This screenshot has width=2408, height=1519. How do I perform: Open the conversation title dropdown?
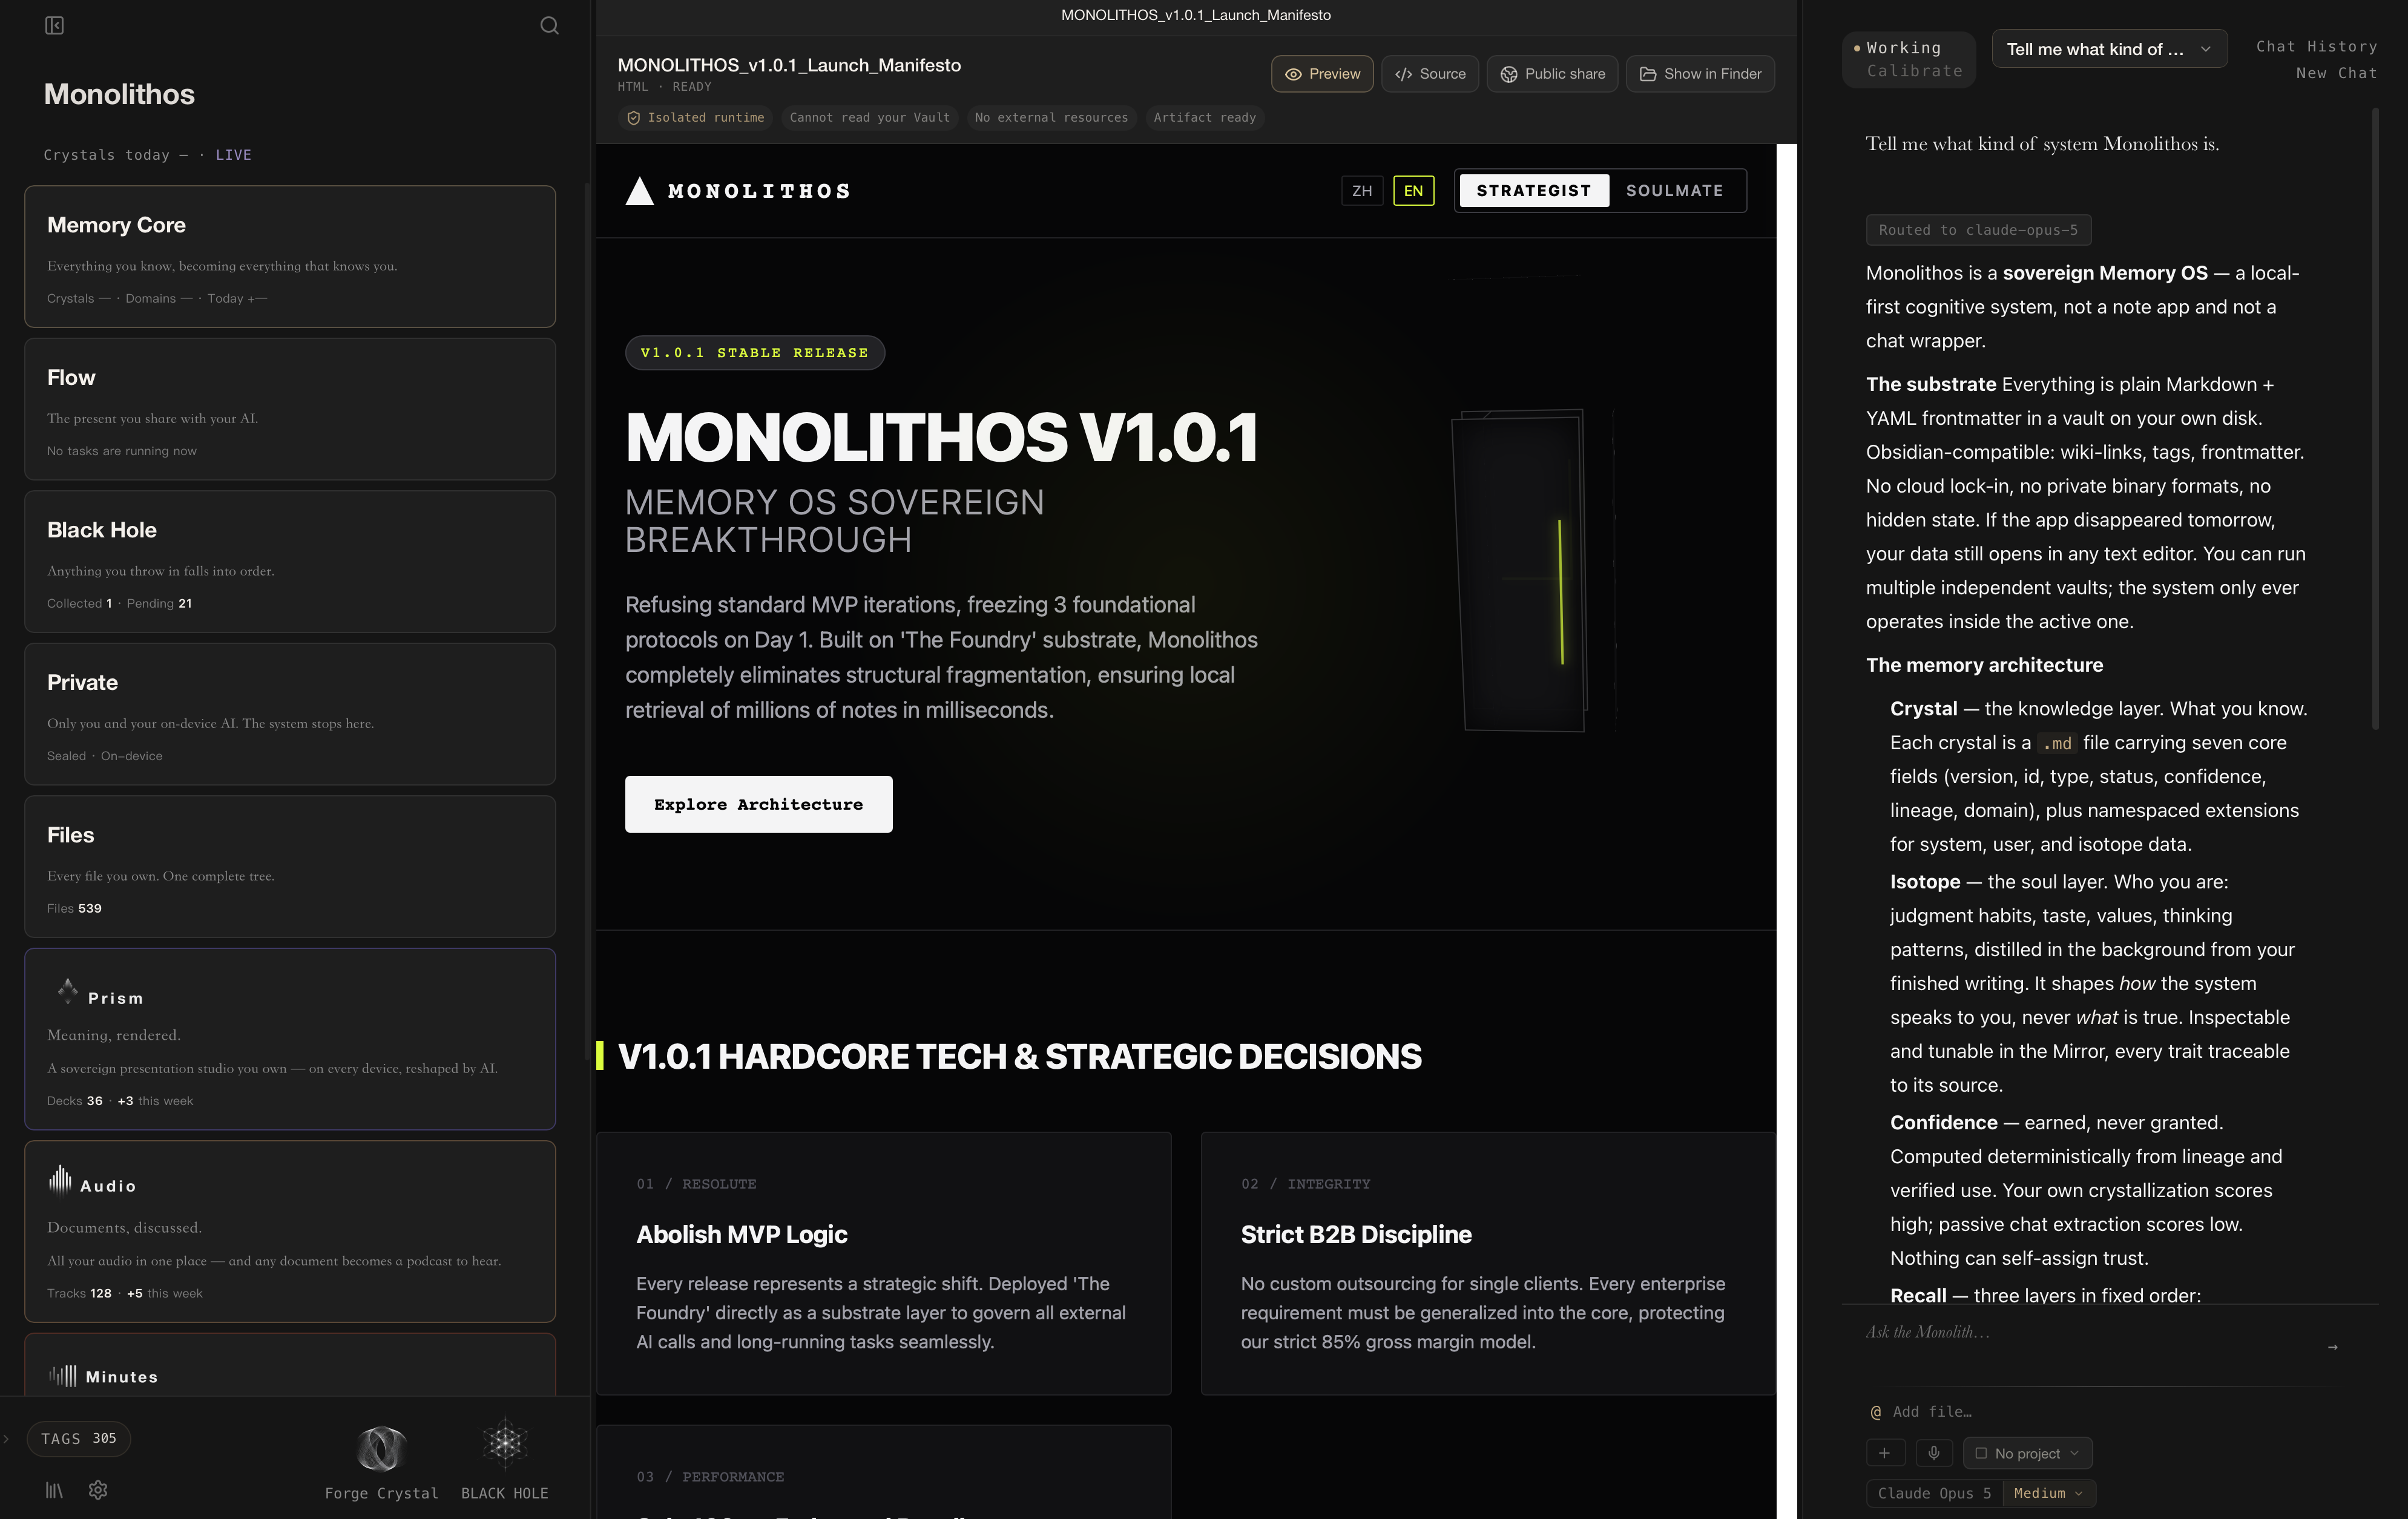(x=2109, y=49)
